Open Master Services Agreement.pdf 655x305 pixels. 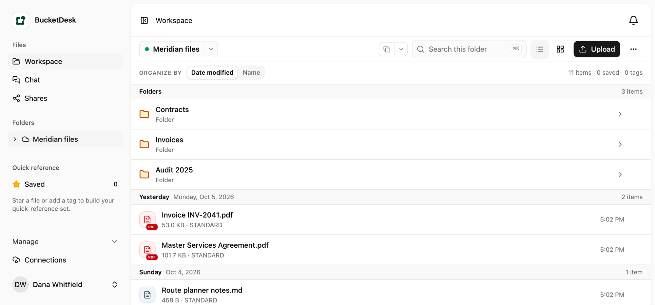[391, 250]
